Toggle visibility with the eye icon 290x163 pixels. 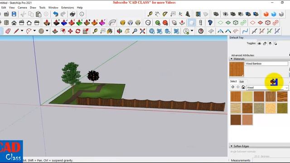click(259, 43)
